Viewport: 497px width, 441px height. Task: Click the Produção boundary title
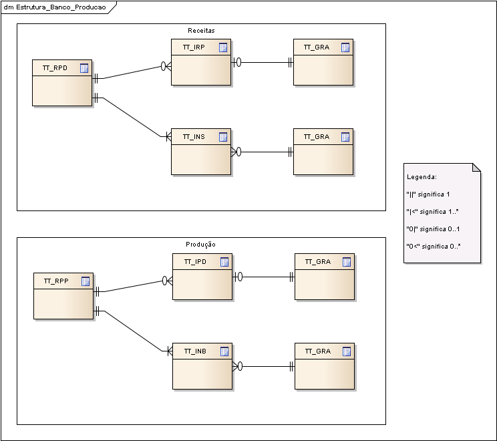tap(200, 244)
